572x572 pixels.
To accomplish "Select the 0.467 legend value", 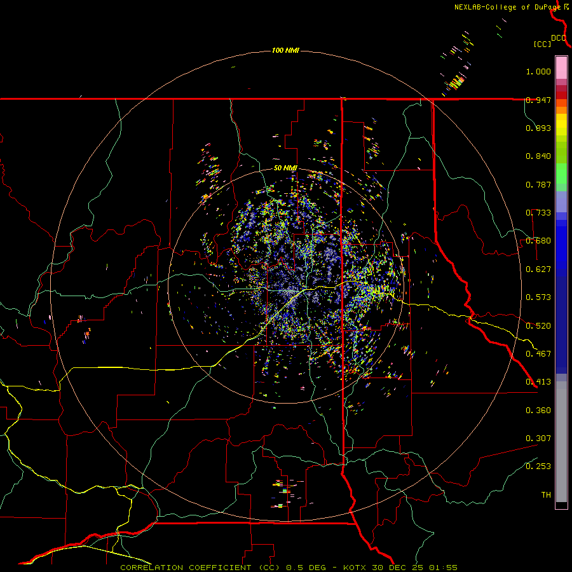I will (x=538, y=354).
